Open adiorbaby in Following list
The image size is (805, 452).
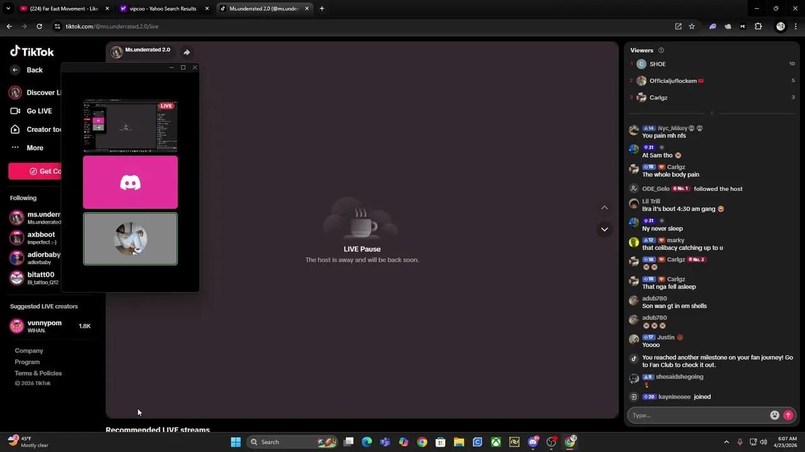(35, 258)
